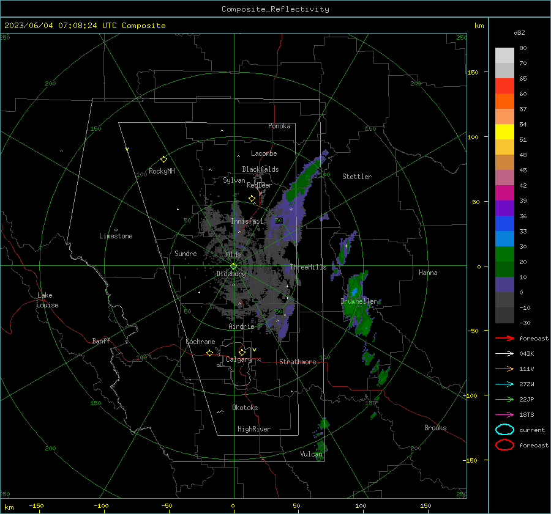The image size is (551, 514).
Task: Click the Drumheller city label
Action: [360, 301]
